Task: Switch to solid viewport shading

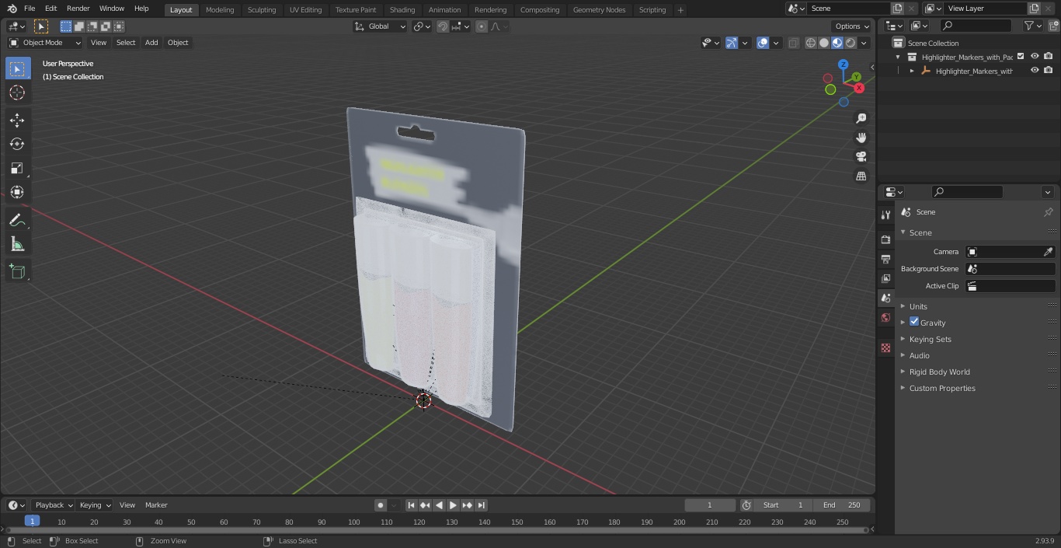Action: [824, 43]
